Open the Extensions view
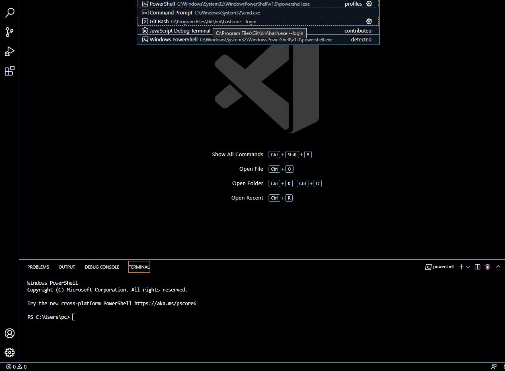The image size is (505, 371). coord(10,71)
